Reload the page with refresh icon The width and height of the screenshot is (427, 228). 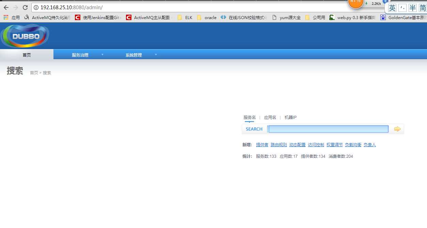pos(25,7)
